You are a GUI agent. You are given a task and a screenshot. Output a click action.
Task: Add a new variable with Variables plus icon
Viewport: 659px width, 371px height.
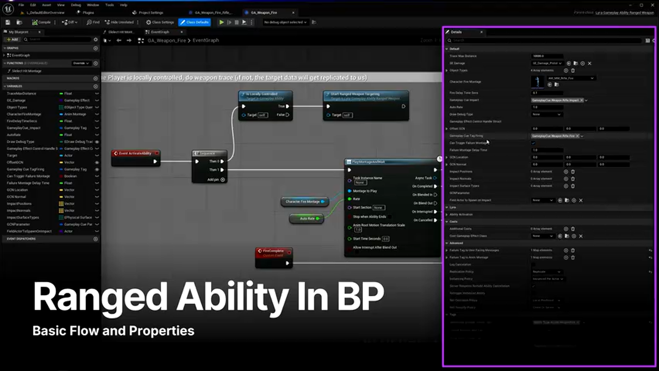click(x=95, y=86)
